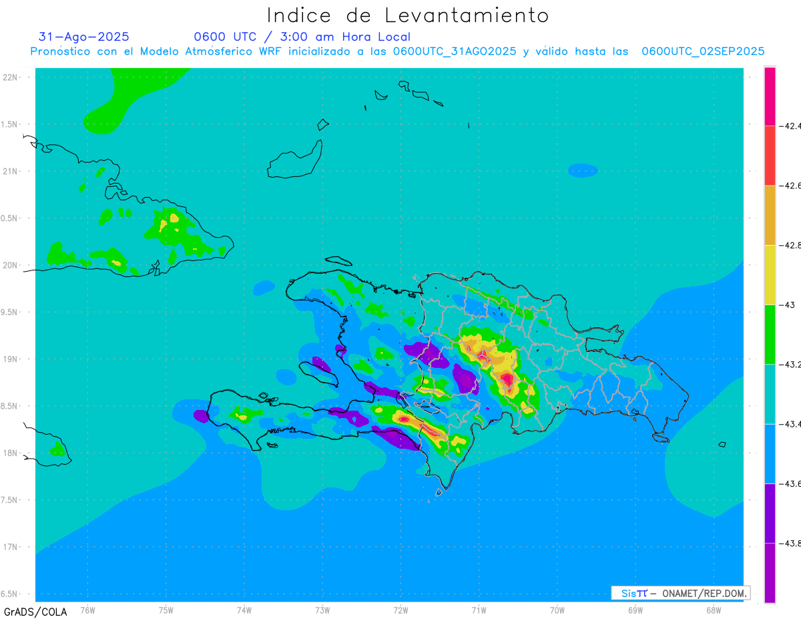Click the title 'Indice de Levantamiento'
Viewport: 801px width, 619px height.
(x=408, y=15)
